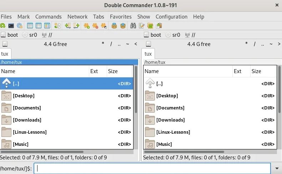282x174 pixels.
Task: Open the Files menu
Action: click(6, 17)
